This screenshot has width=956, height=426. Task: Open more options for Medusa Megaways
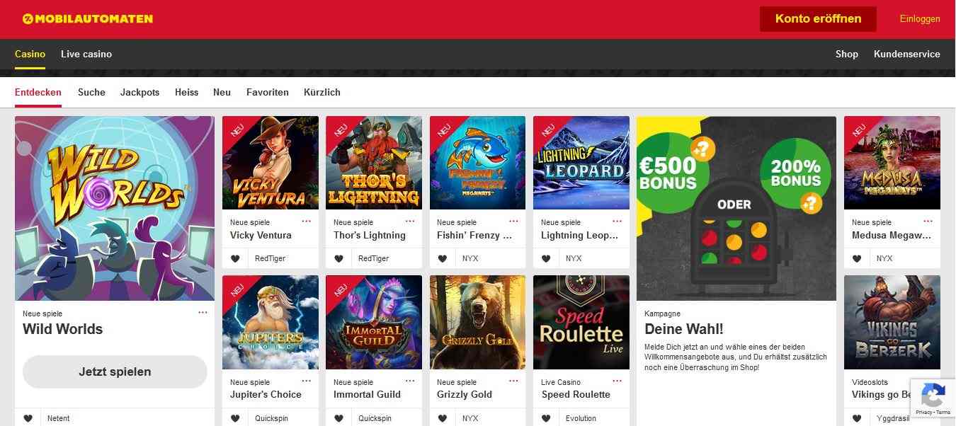pyautogui.click(x=927, y=221)
